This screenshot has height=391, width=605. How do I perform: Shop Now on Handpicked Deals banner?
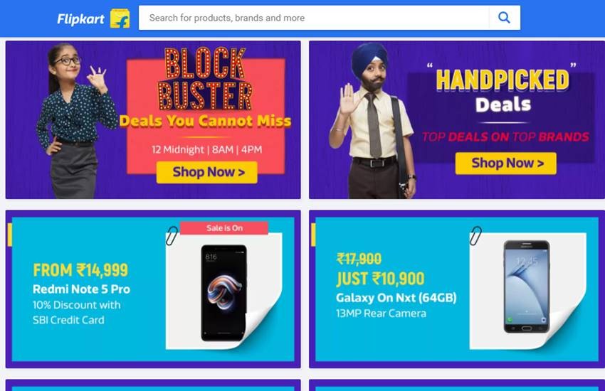tap(506, 163)
